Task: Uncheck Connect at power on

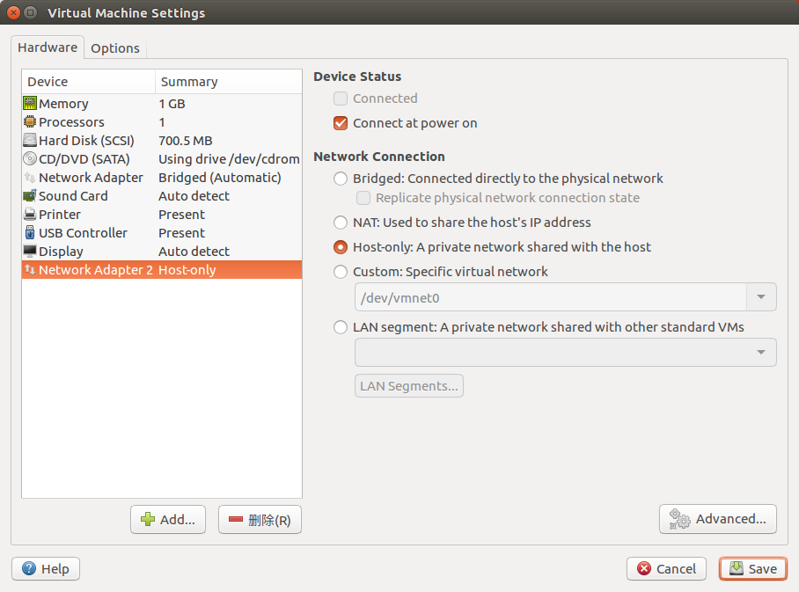Action: point(341,123)
